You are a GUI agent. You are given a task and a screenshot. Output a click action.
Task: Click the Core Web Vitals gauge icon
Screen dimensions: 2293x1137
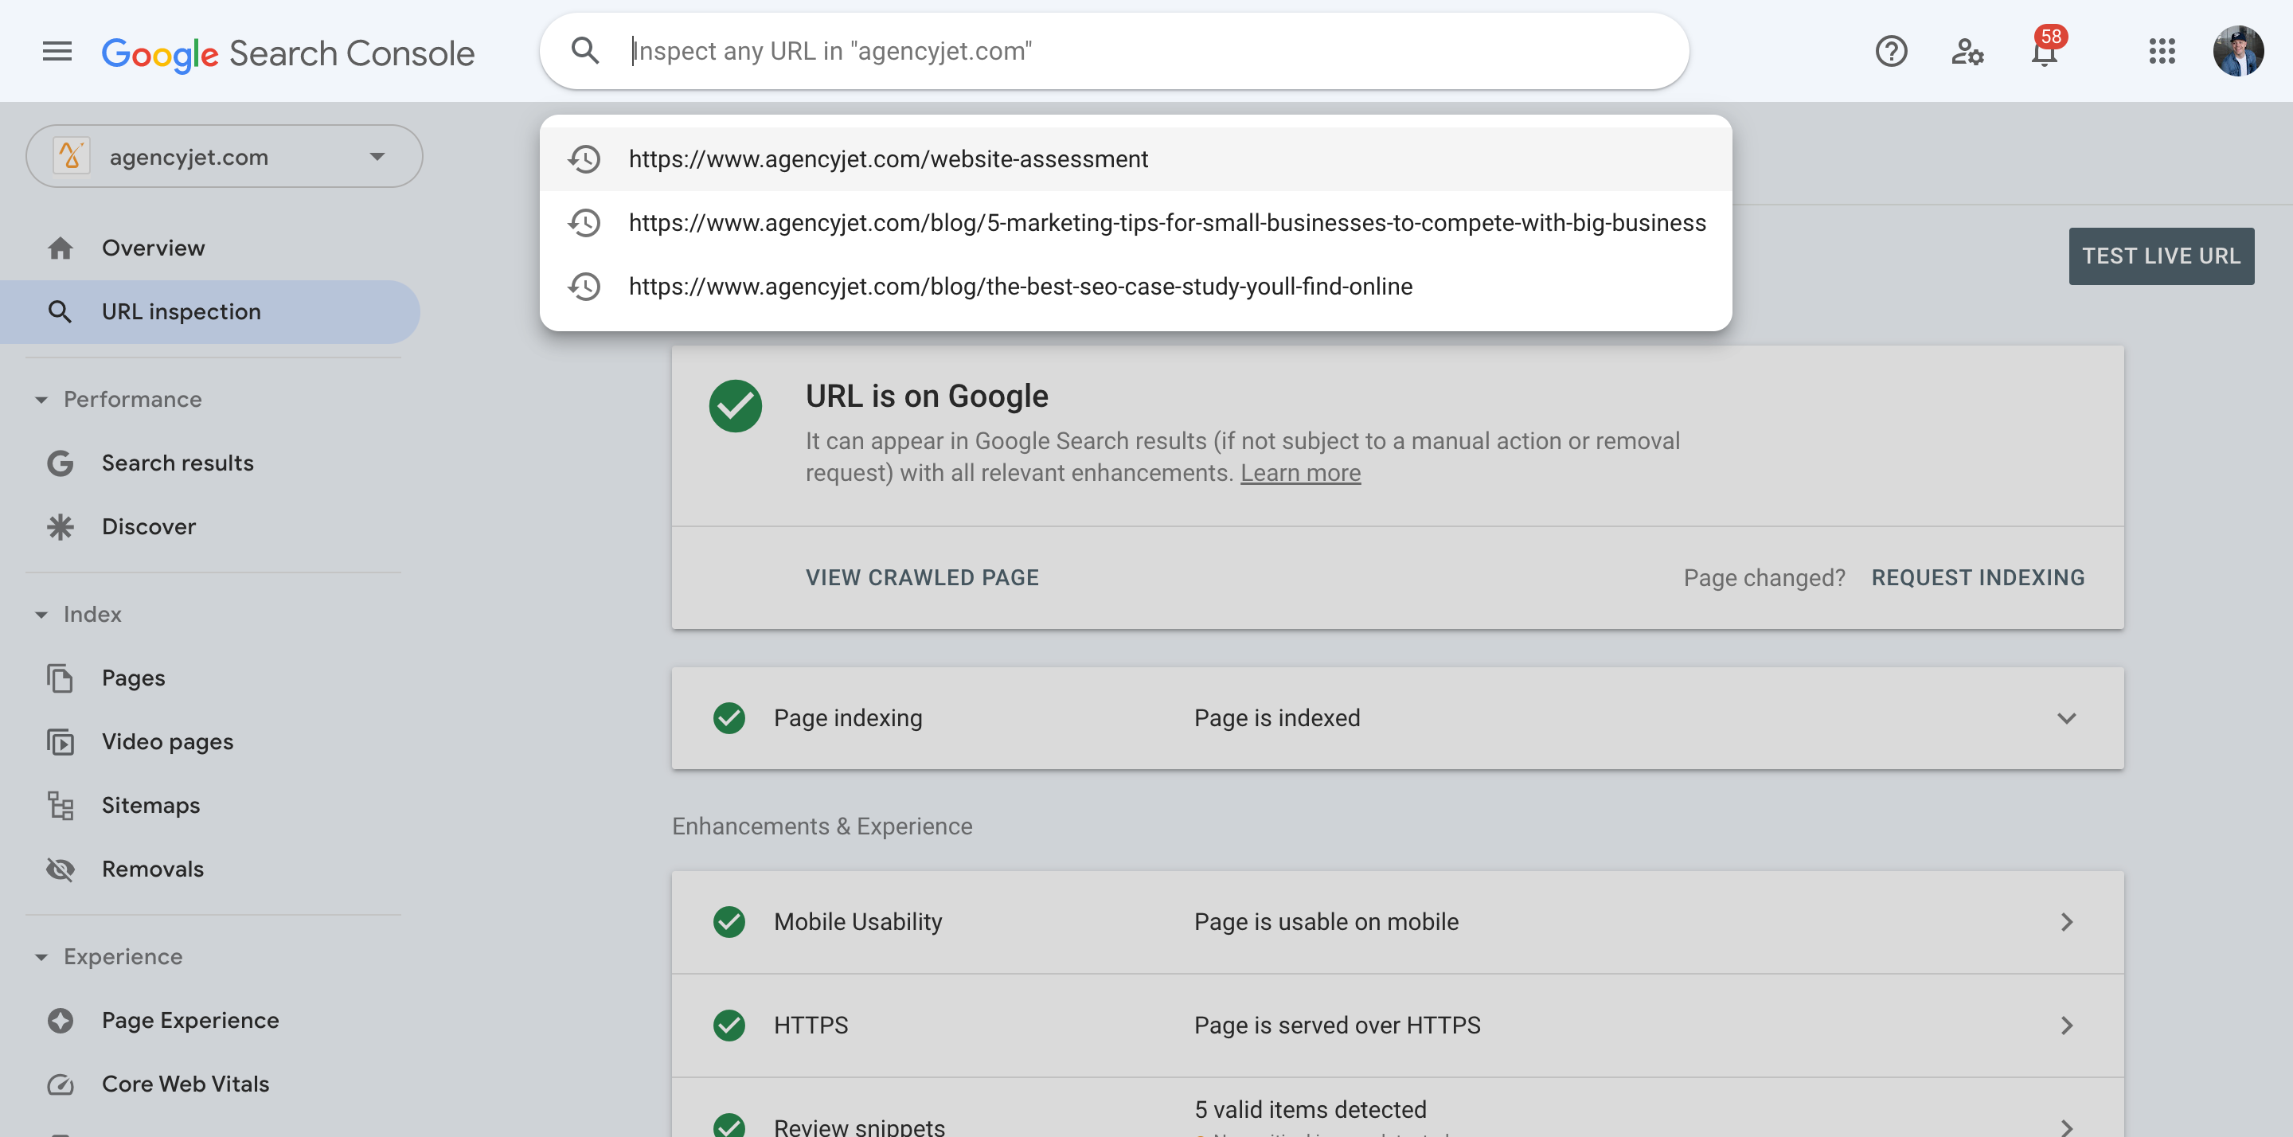coord(60,1084)
